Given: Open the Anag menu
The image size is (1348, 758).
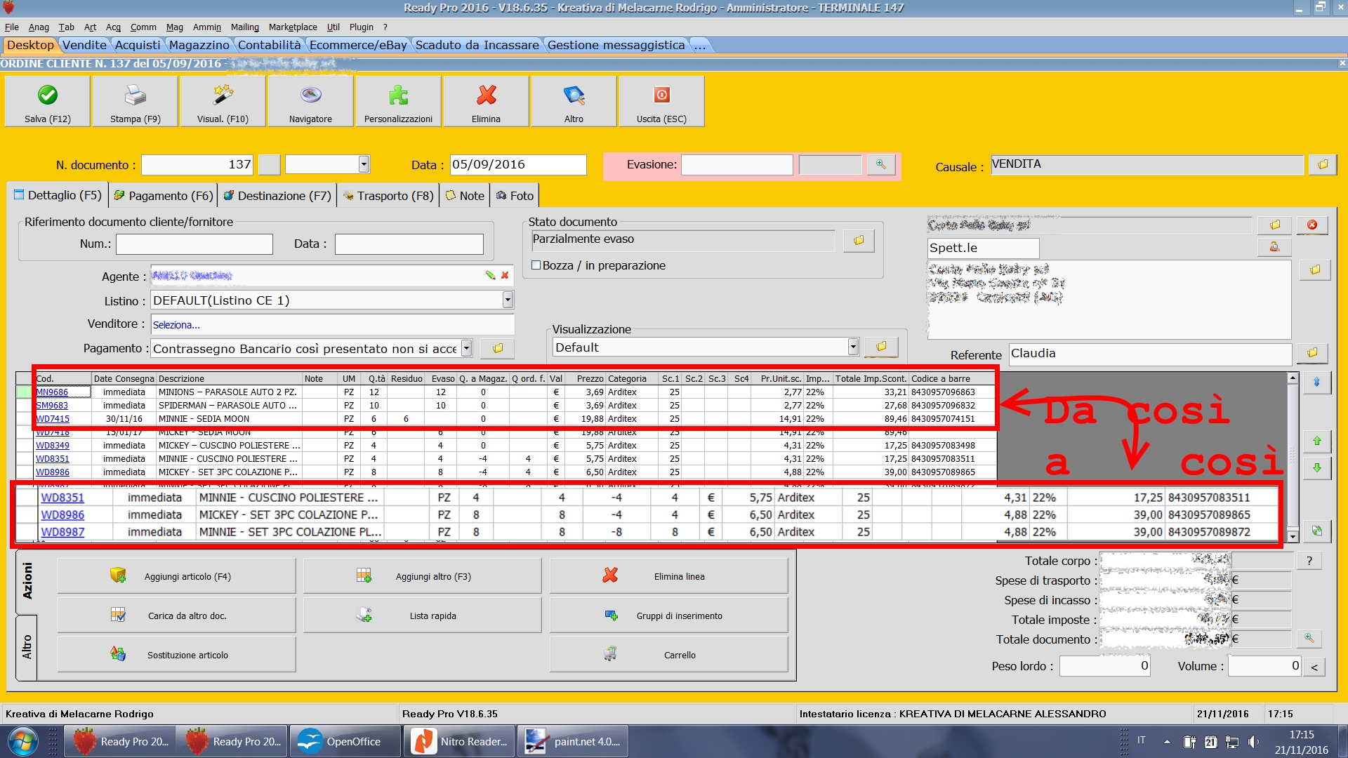Looking at the screenshot, I should [x=39, y=27].
